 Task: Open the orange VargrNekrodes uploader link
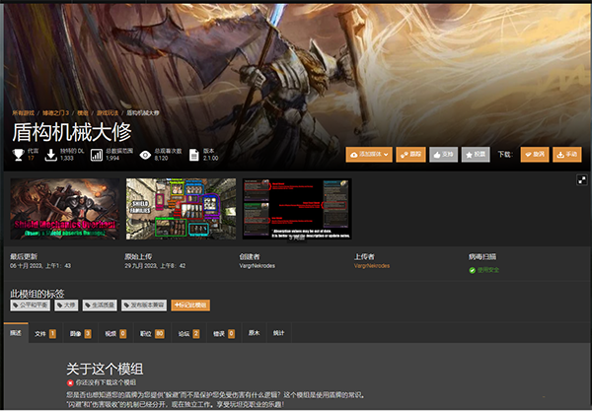click(x=372, y=266)
